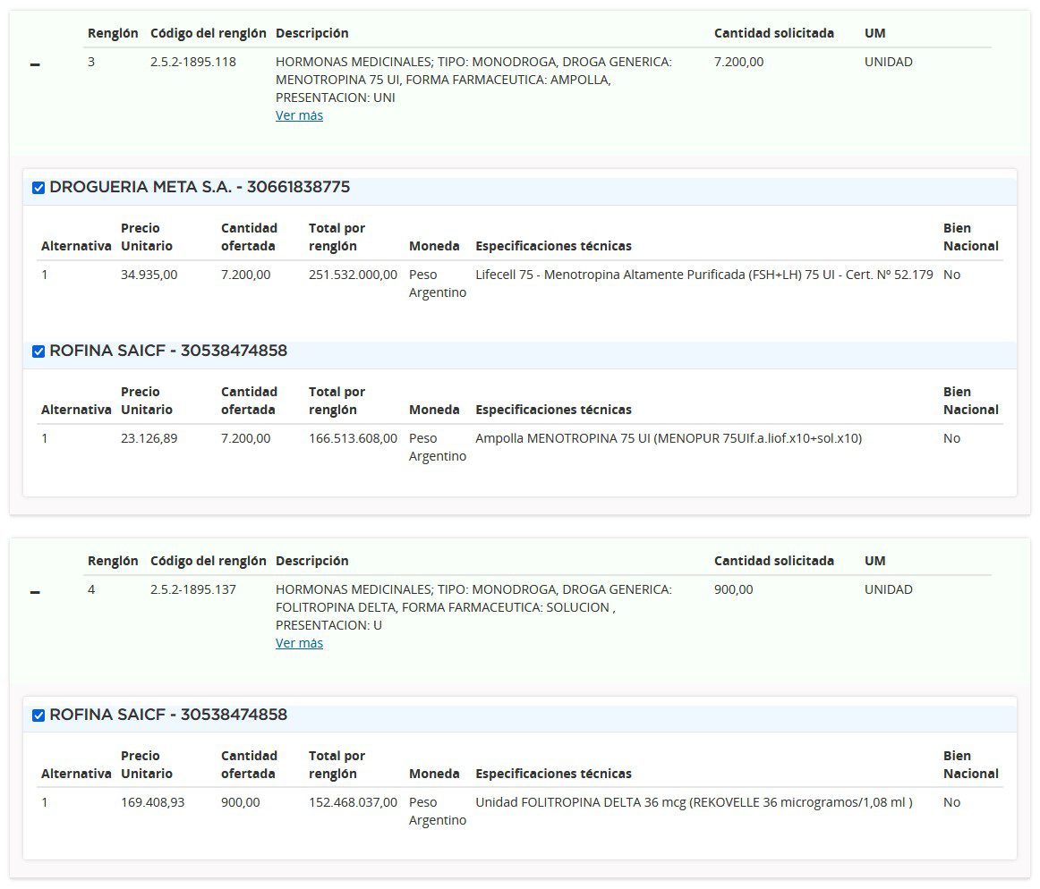Click the 23.126,89 unit price

[x=149, y=438]
